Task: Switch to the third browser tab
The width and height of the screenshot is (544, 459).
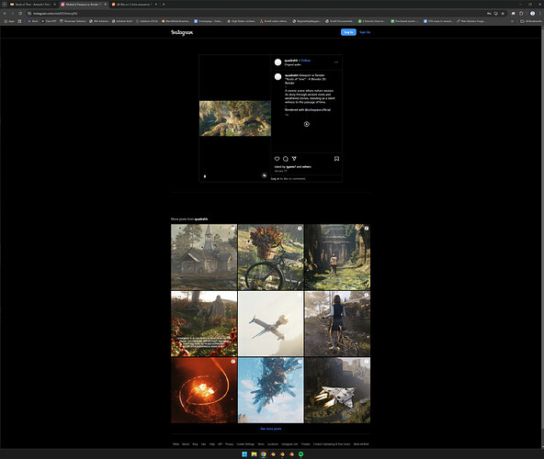Action: 133,5
